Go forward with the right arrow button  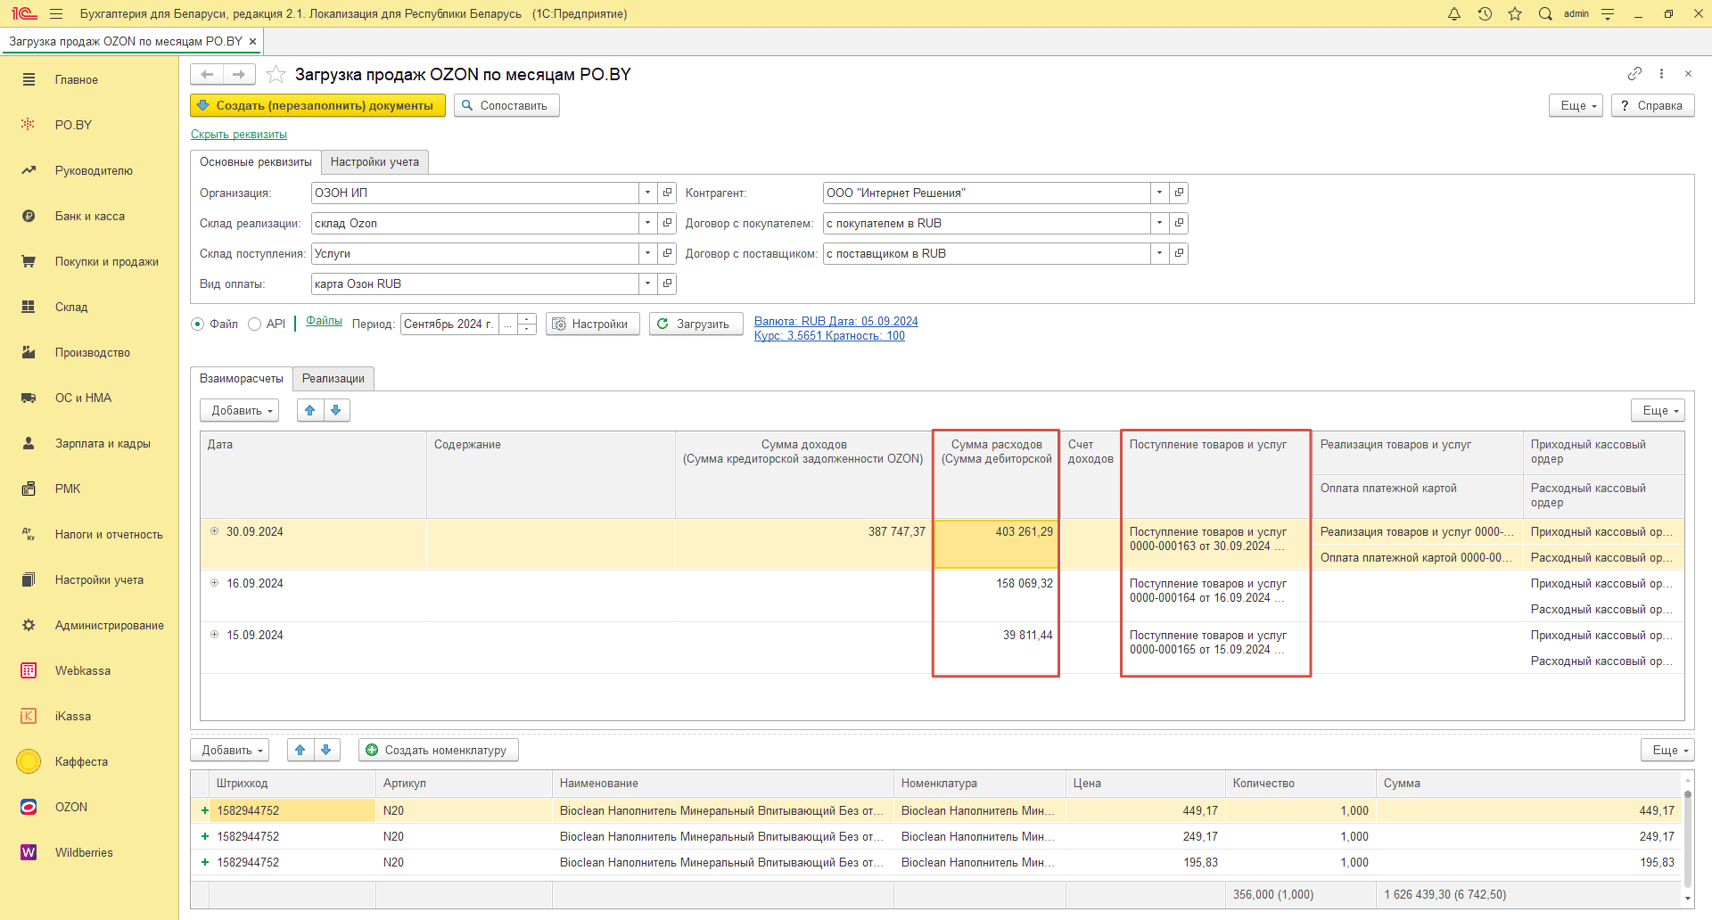tap(239, 74)
